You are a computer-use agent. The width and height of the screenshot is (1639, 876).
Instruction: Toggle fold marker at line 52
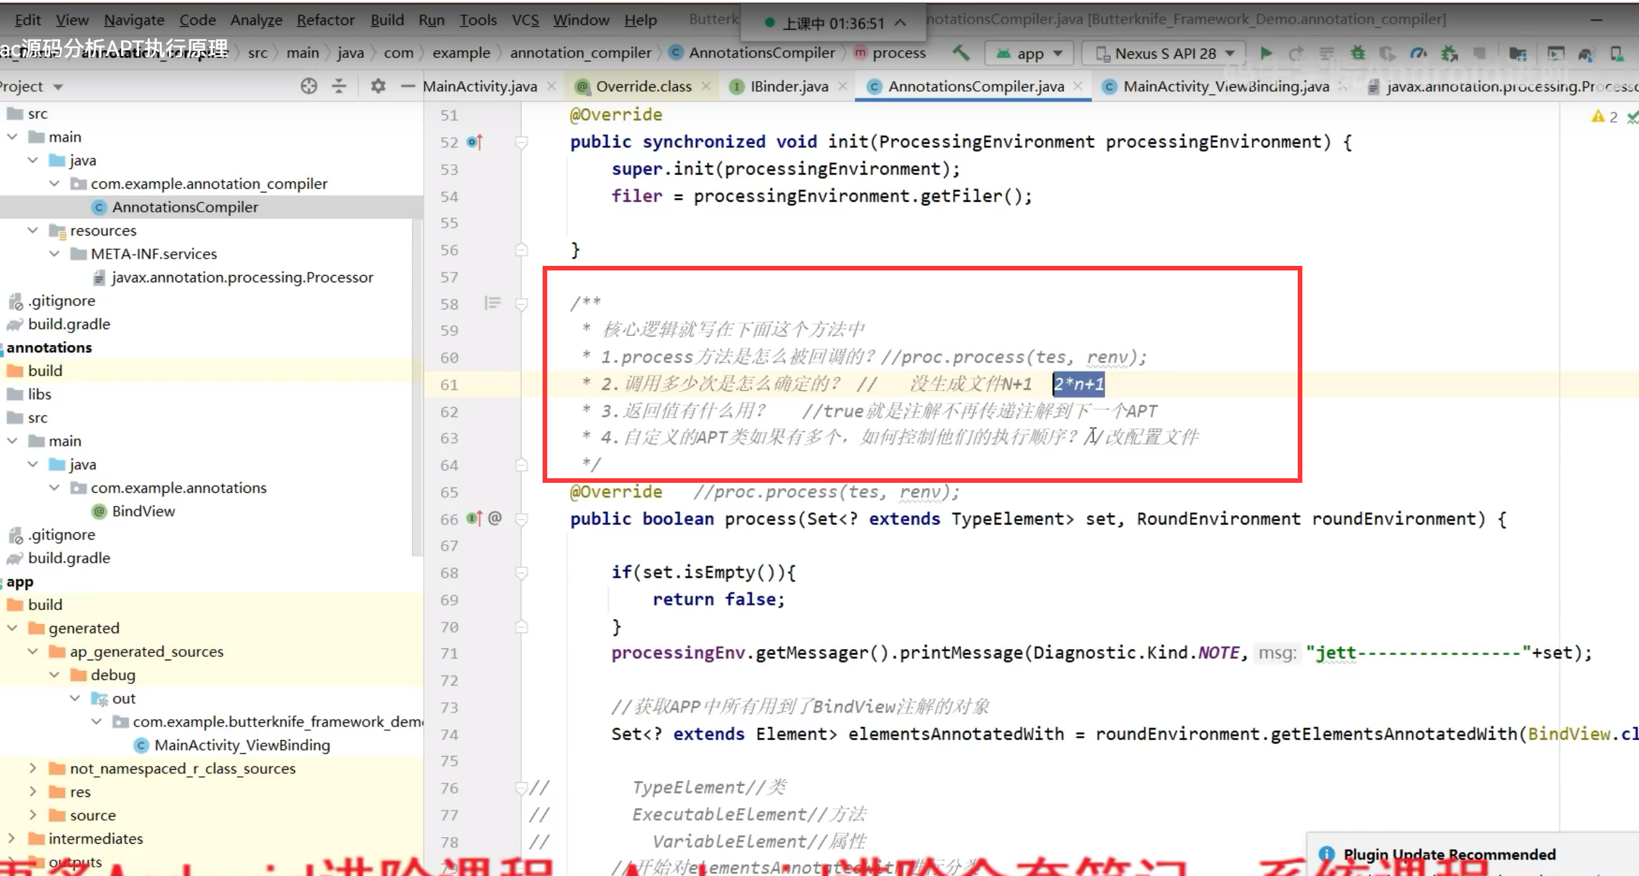click(x=521, y=142)
